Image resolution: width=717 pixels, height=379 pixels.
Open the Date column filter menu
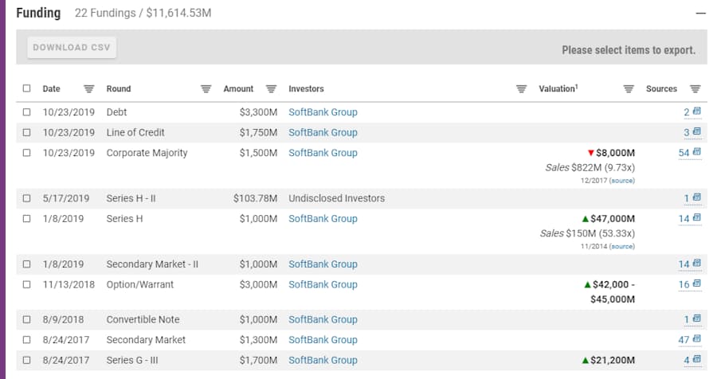click(89, 89)
